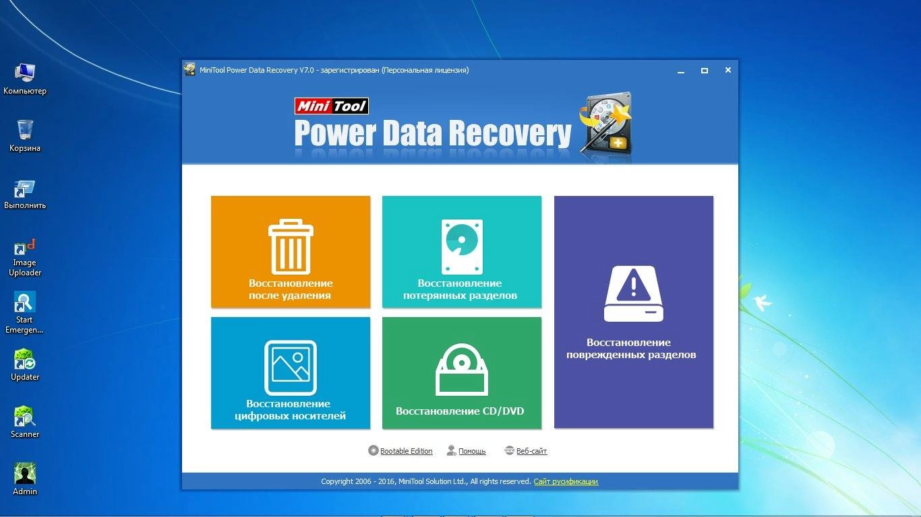Screen dimensions: 921x517
Task: Click the copyright text in the footer
Action: (426, 481)
